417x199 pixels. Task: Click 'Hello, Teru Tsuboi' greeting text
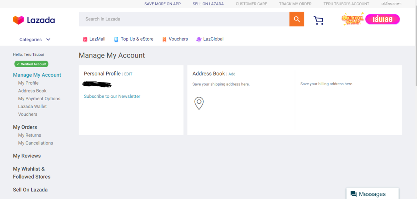[28, 54]
